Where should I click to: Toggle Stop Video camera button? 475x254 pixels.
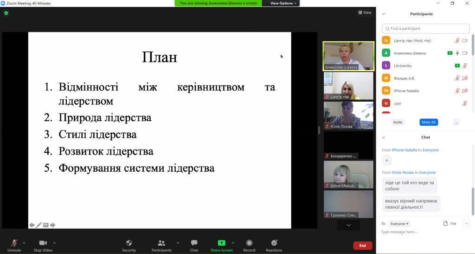tap(43, 243)
